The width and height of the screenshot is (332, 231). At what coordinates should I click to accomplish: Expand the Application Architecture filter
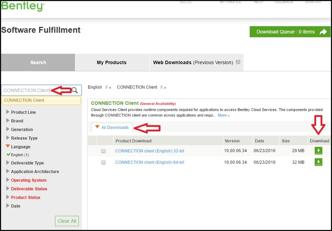coord(8,171)
